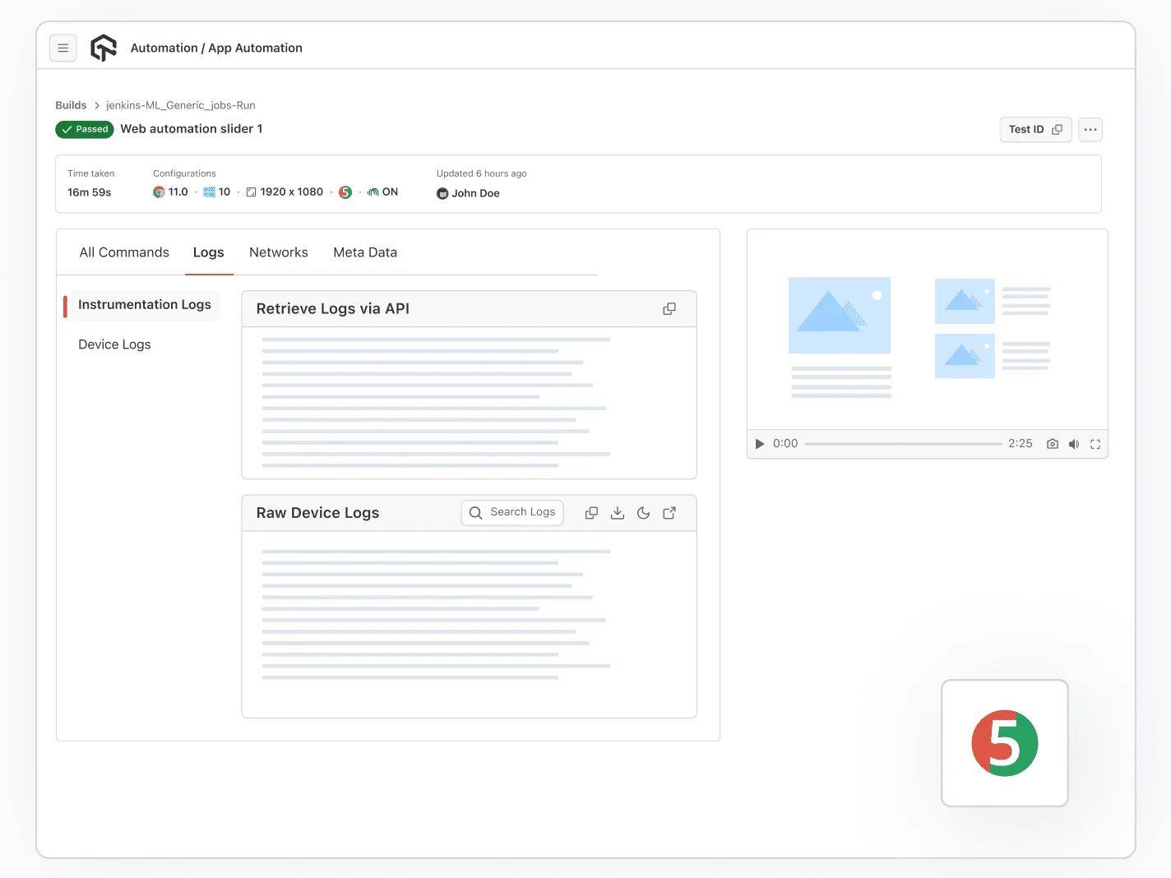1171x878 pixels.
Task: Click the video progress bar
Action: click(x=903, y=444)
